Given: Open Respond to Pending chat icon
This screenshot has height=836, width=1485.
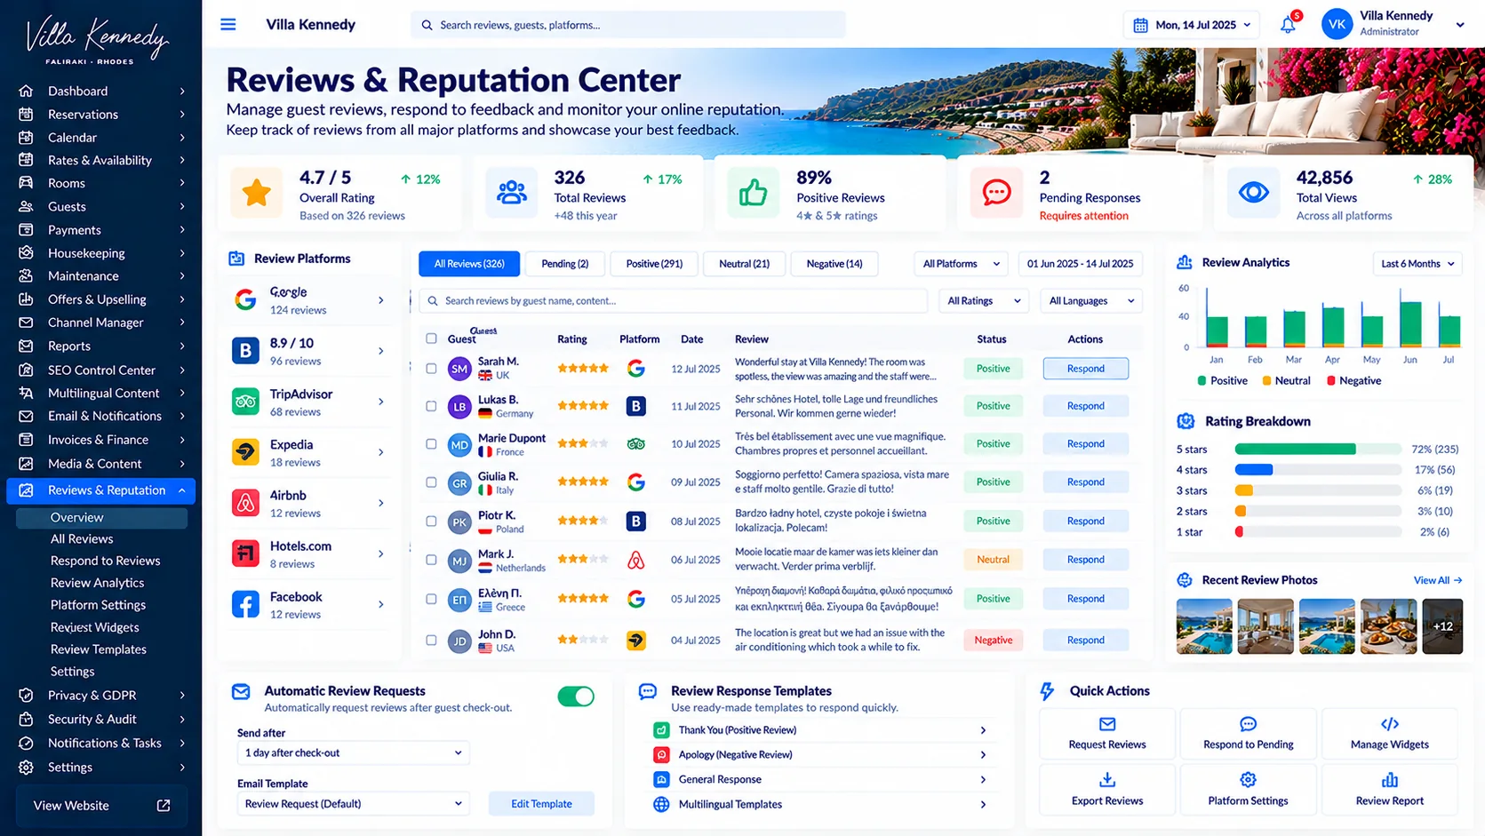Looking at the screenshot, I should [1249, 724].
